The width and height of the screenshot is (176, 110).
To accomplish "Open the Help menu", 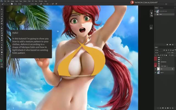I will (46, 1).
